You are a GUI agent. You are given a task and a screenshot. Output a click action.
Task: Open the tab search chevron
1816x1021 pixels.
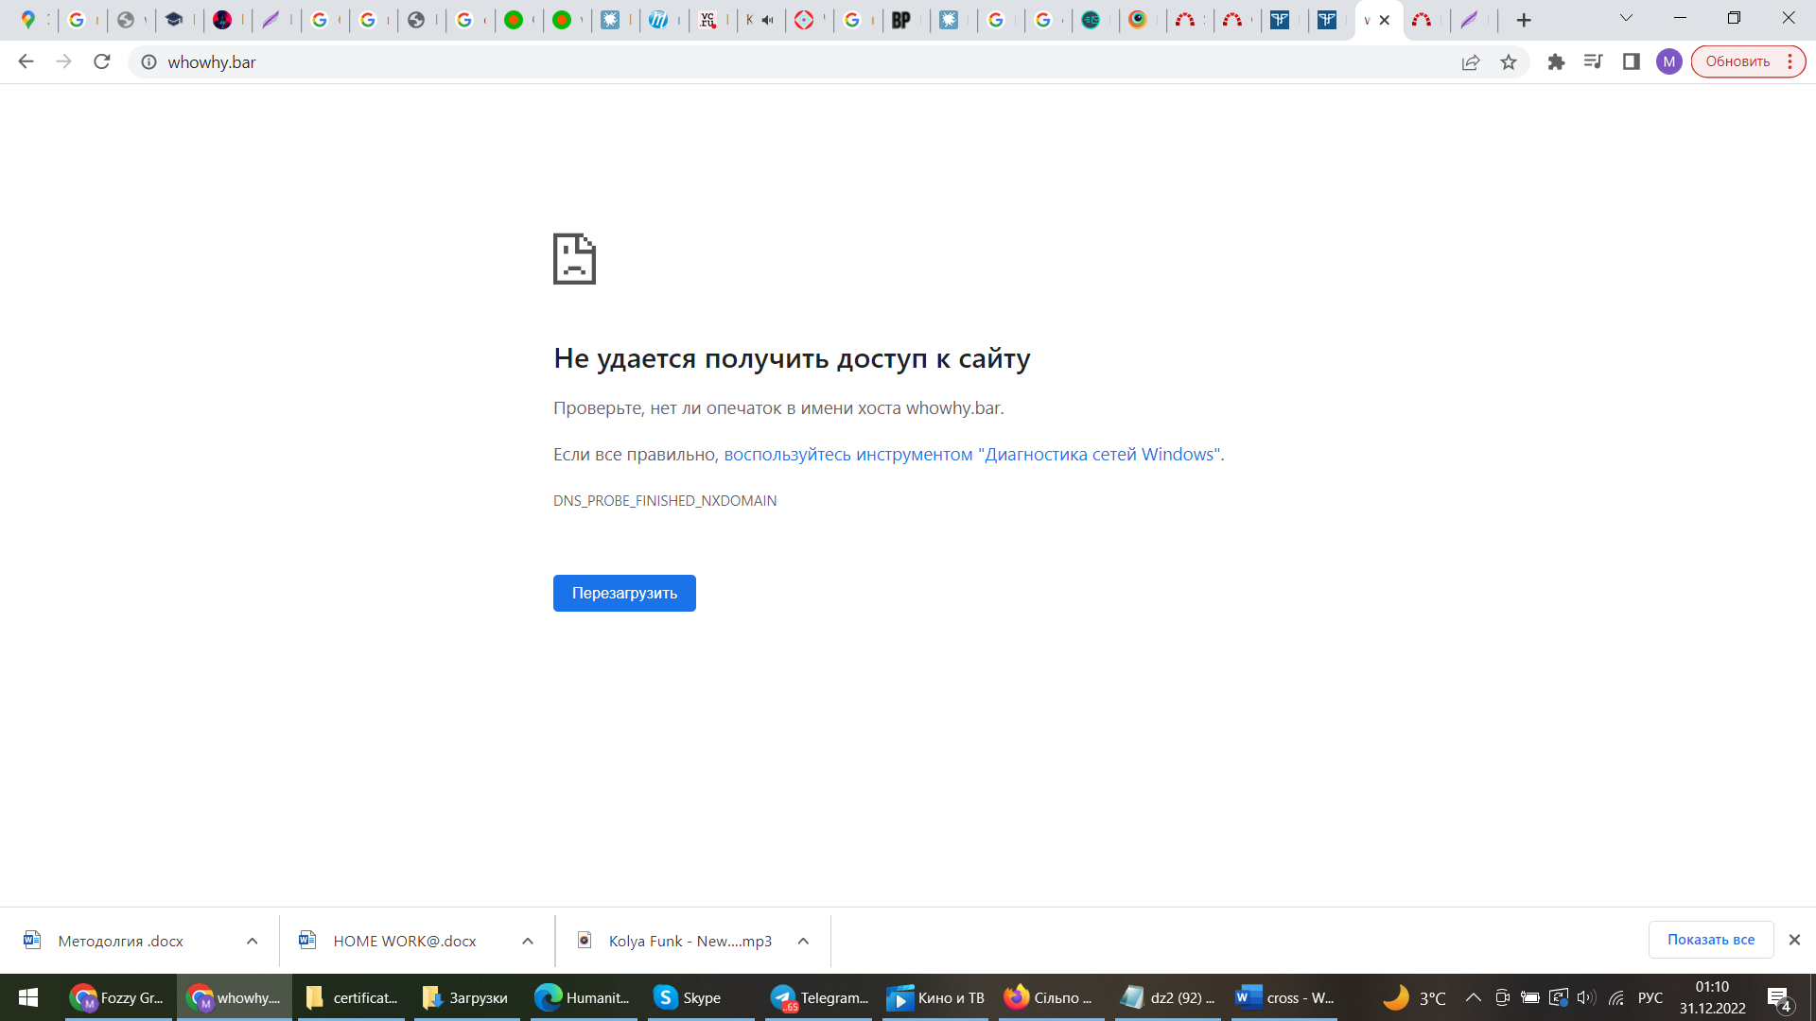[1626, 18]
